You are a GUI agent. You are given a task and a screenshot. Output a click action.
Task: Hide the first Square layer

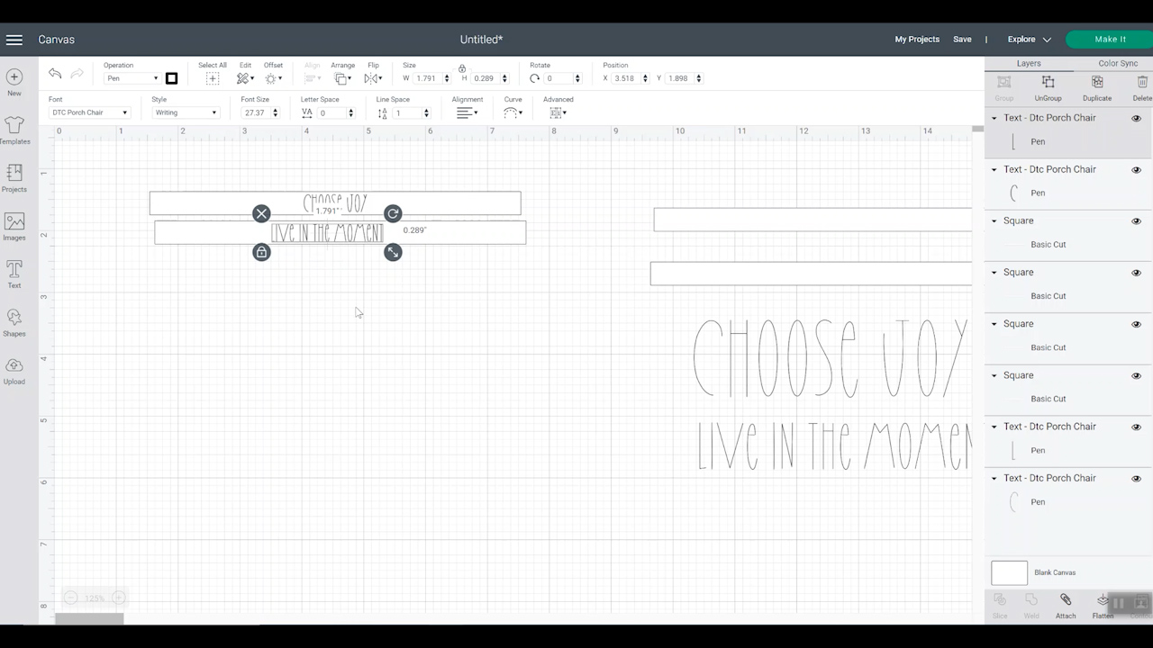[1136, 220]
